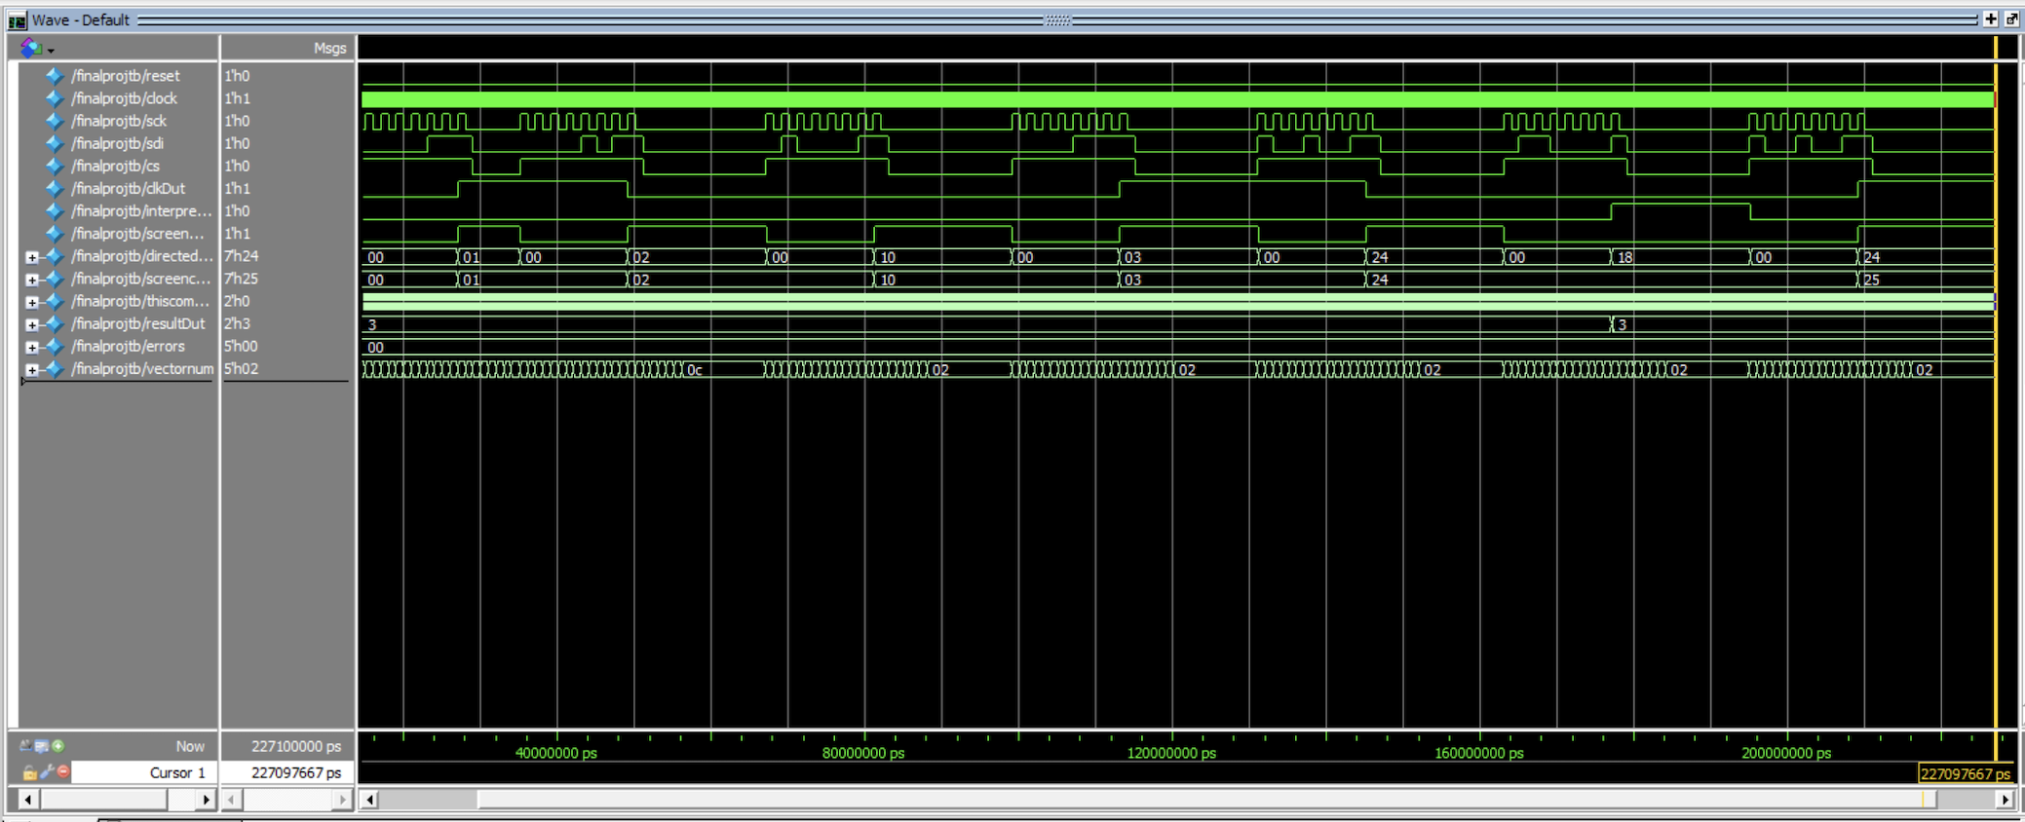Screen dimensions: 2025x822
Task: Click the yellow cursor time flag on timeline
Action: (x=1965, y=774)
